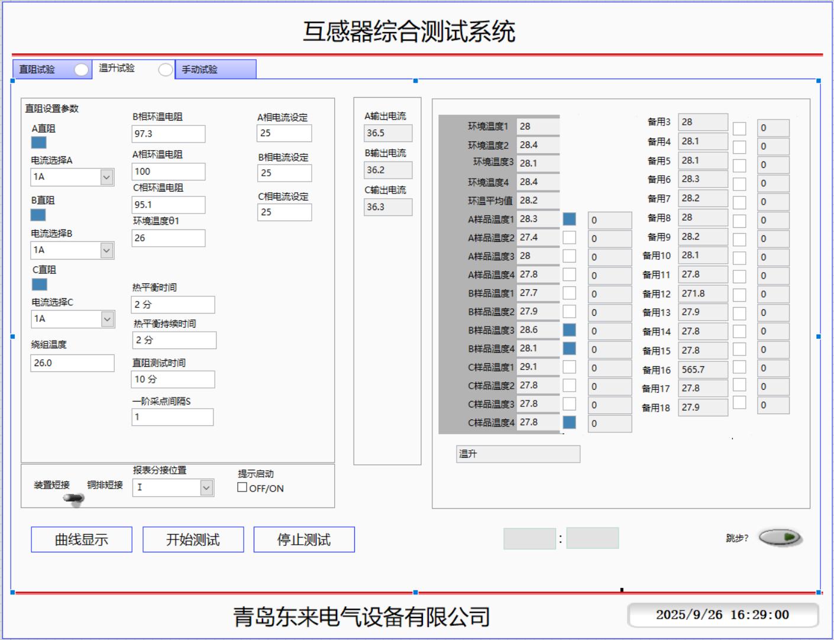Toggle the A直阻 blue indicator
The height and width of the screenshot is (640, 834).
pos(38,143)
